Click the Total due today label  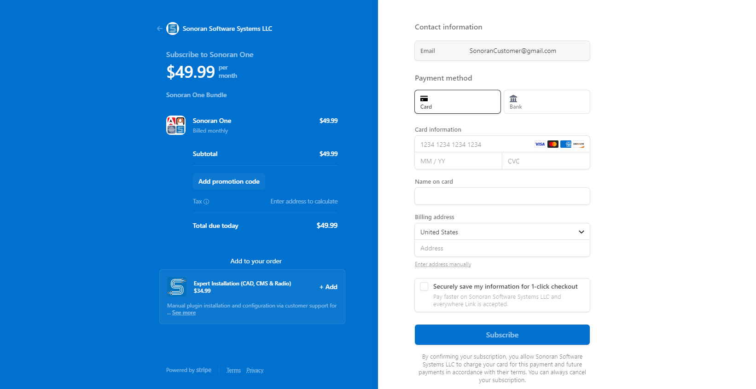(x=215, y=226)
